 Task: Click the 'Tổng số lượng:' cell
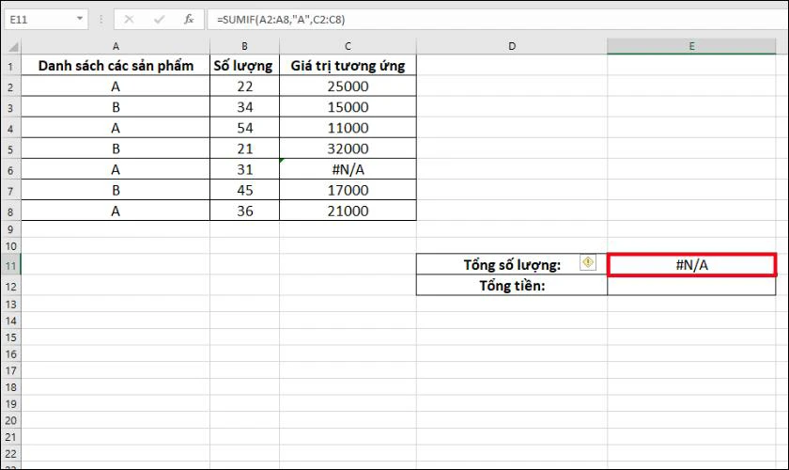click(512, 264)
